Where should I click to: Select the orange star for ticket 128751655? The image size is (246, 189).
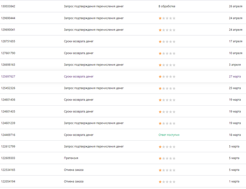click(x=160, y=42)
